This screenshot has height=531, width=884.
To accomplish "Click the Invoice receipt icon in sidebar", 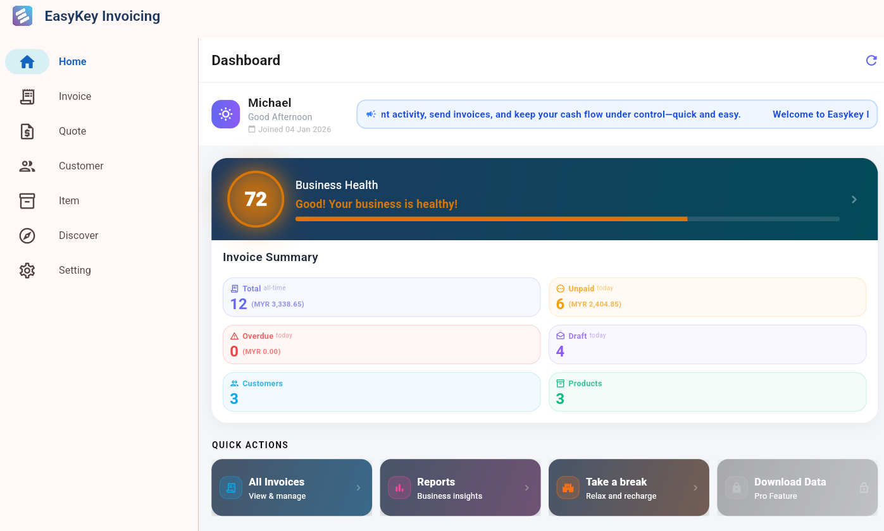I will pos(27,96).
